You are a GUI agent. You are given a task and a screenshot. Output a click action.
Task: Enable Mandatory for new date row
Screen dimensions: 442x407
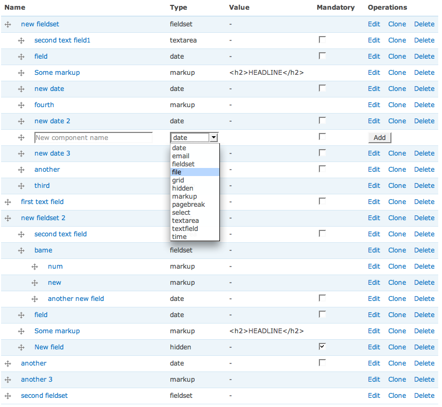pyautogui.click(x=322, y=88)
